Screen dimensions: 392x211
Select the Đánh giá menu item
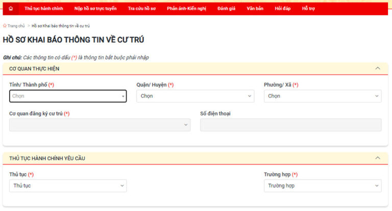click(226, 9)
